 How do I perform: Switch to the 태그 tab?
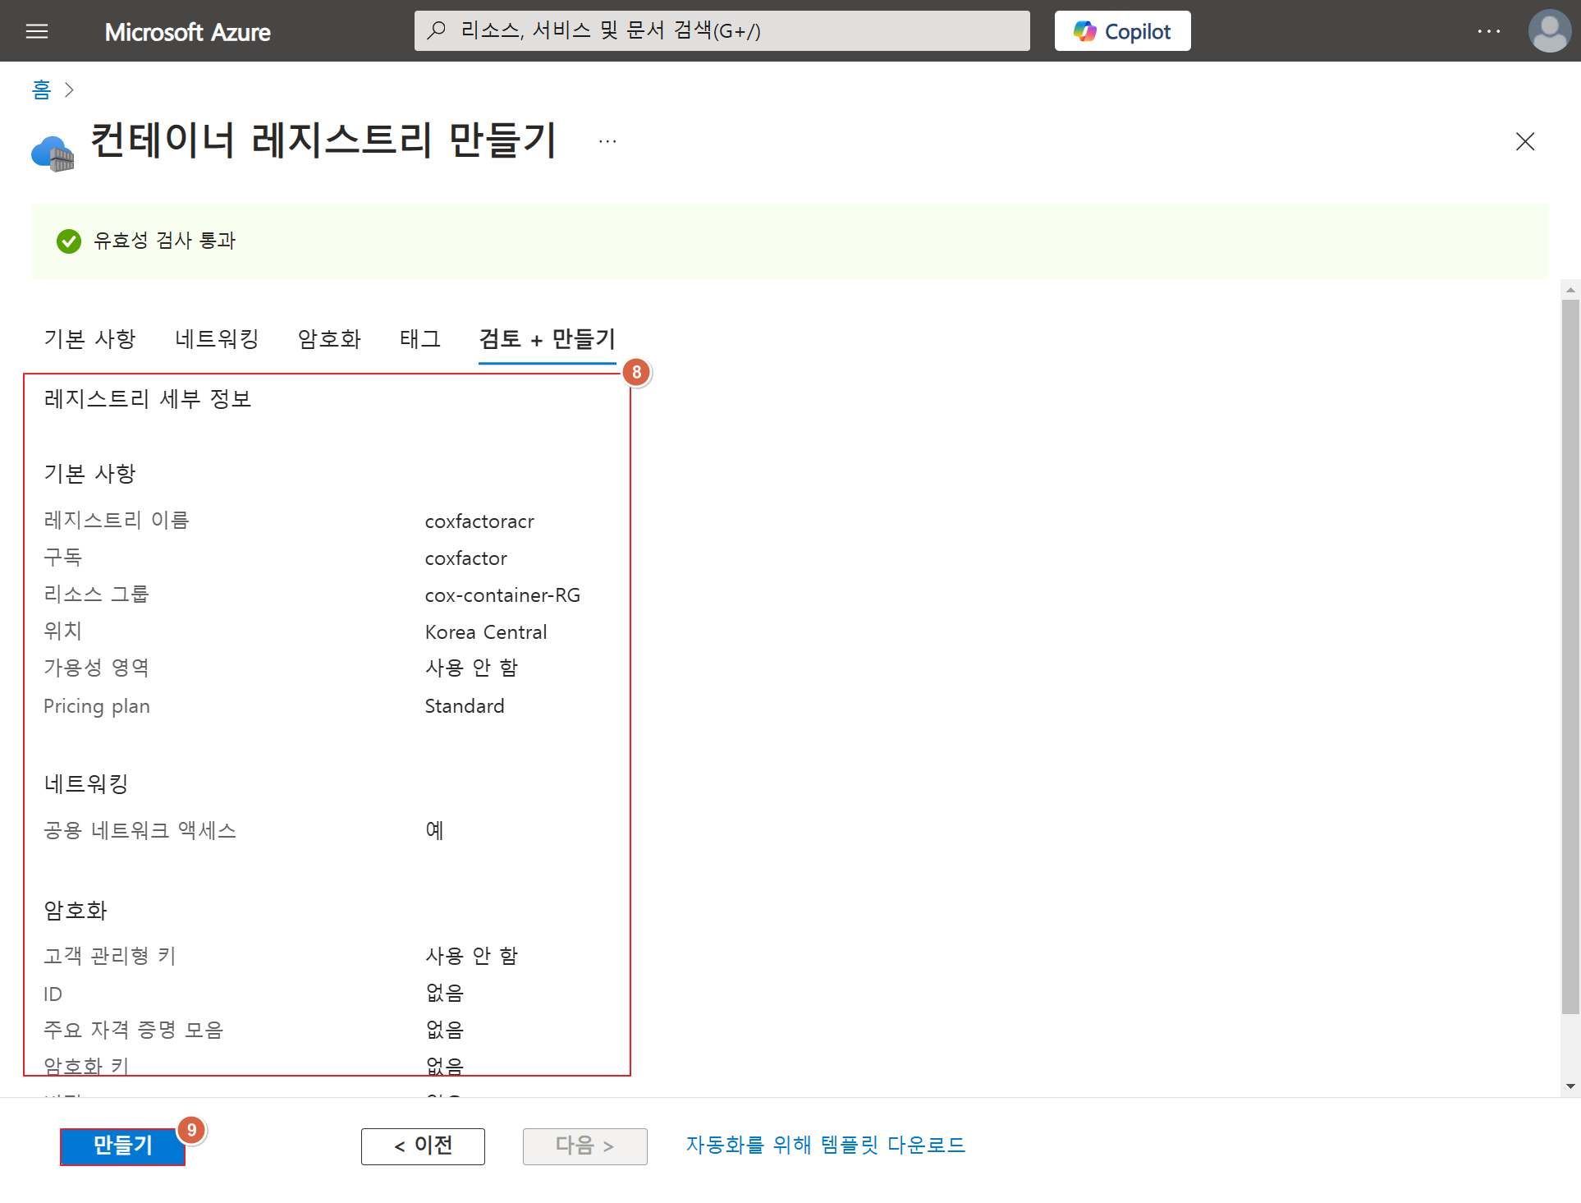pos(420,338)
